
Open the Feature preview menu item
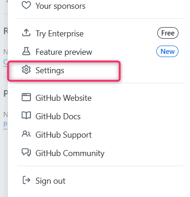[100, 52]
